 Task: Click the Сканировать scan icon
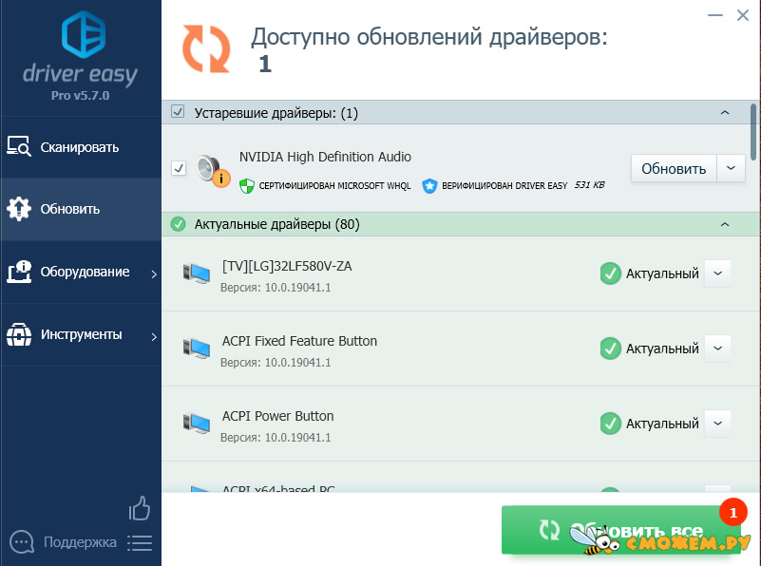tap(19, 146)
